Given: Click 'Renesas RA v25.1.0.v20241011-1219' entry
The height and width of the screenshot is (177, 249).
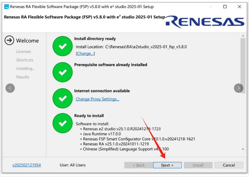Looking at the screenshot, I should 116,144.
